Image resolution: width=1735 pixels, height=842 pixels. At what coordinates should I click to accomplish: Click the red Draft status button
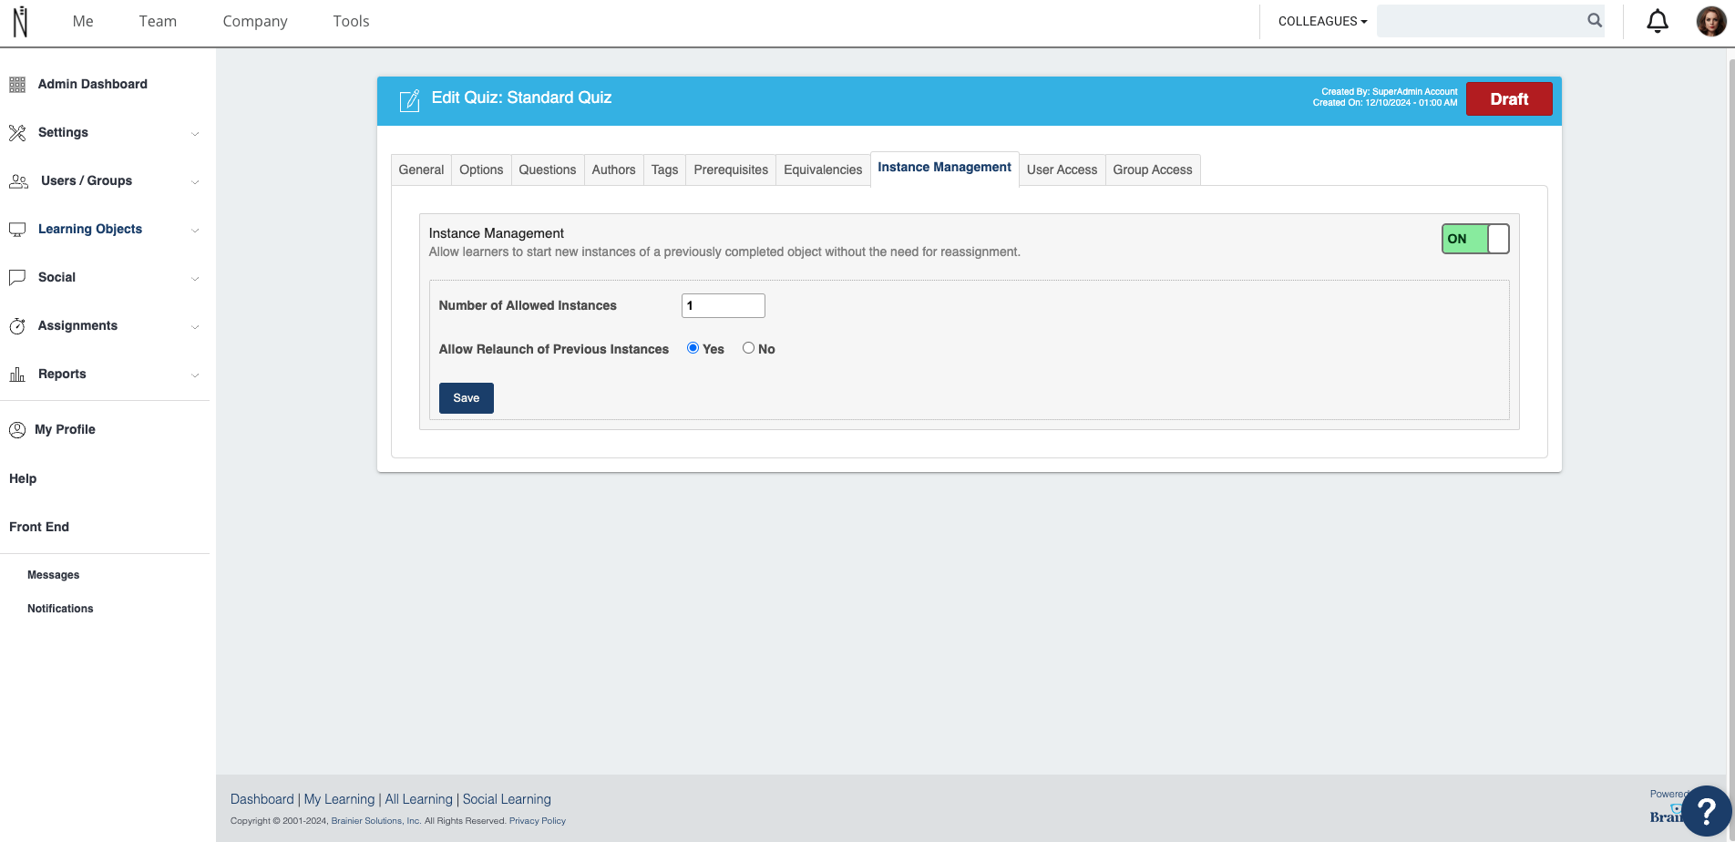click(x=1509, y=99)
